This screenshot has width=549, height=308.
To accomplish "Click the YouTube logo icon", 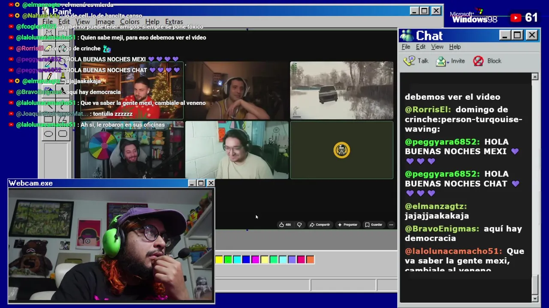I will coord(516,18).
